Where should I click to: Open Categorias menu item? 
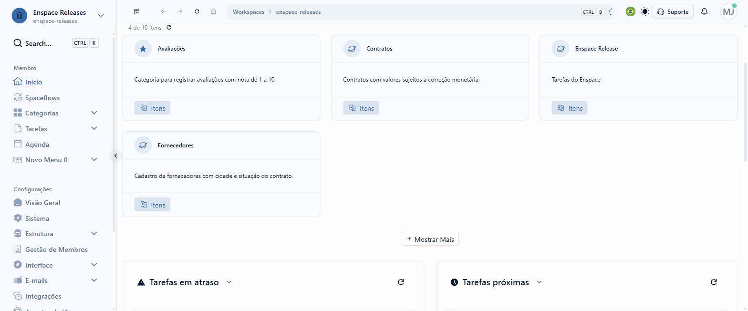point(42,113)
